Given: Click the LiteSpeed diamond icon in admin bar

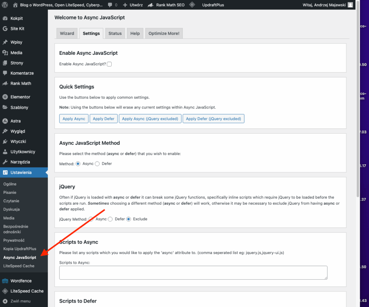Looking at the screenshot, I should pos(192,5).
